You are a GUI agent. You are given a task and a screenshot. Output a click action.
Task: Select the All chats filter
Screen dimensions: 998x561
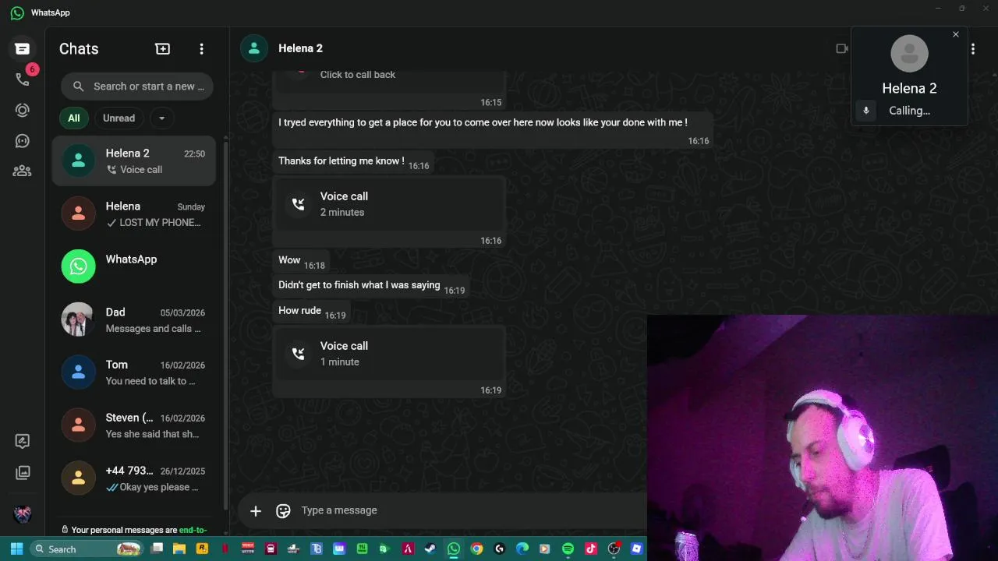tap(73, 118)
